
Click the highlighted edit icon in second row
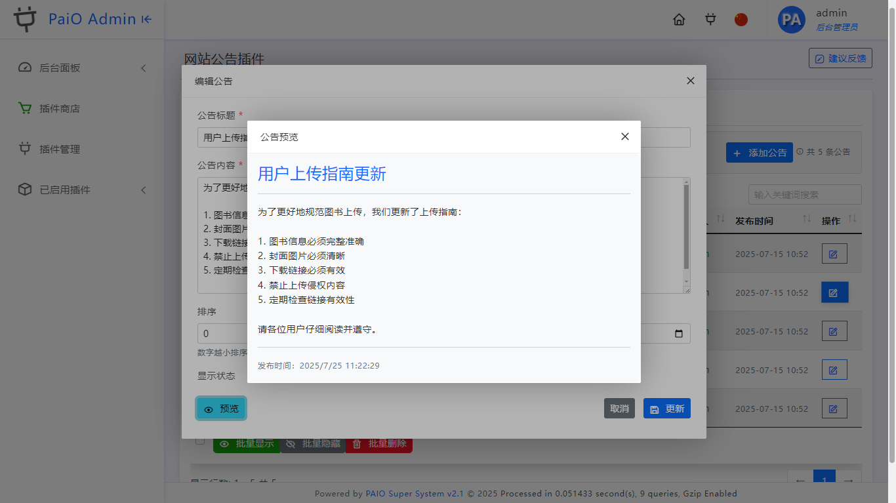pyautogui.click(x=834, y=292)
